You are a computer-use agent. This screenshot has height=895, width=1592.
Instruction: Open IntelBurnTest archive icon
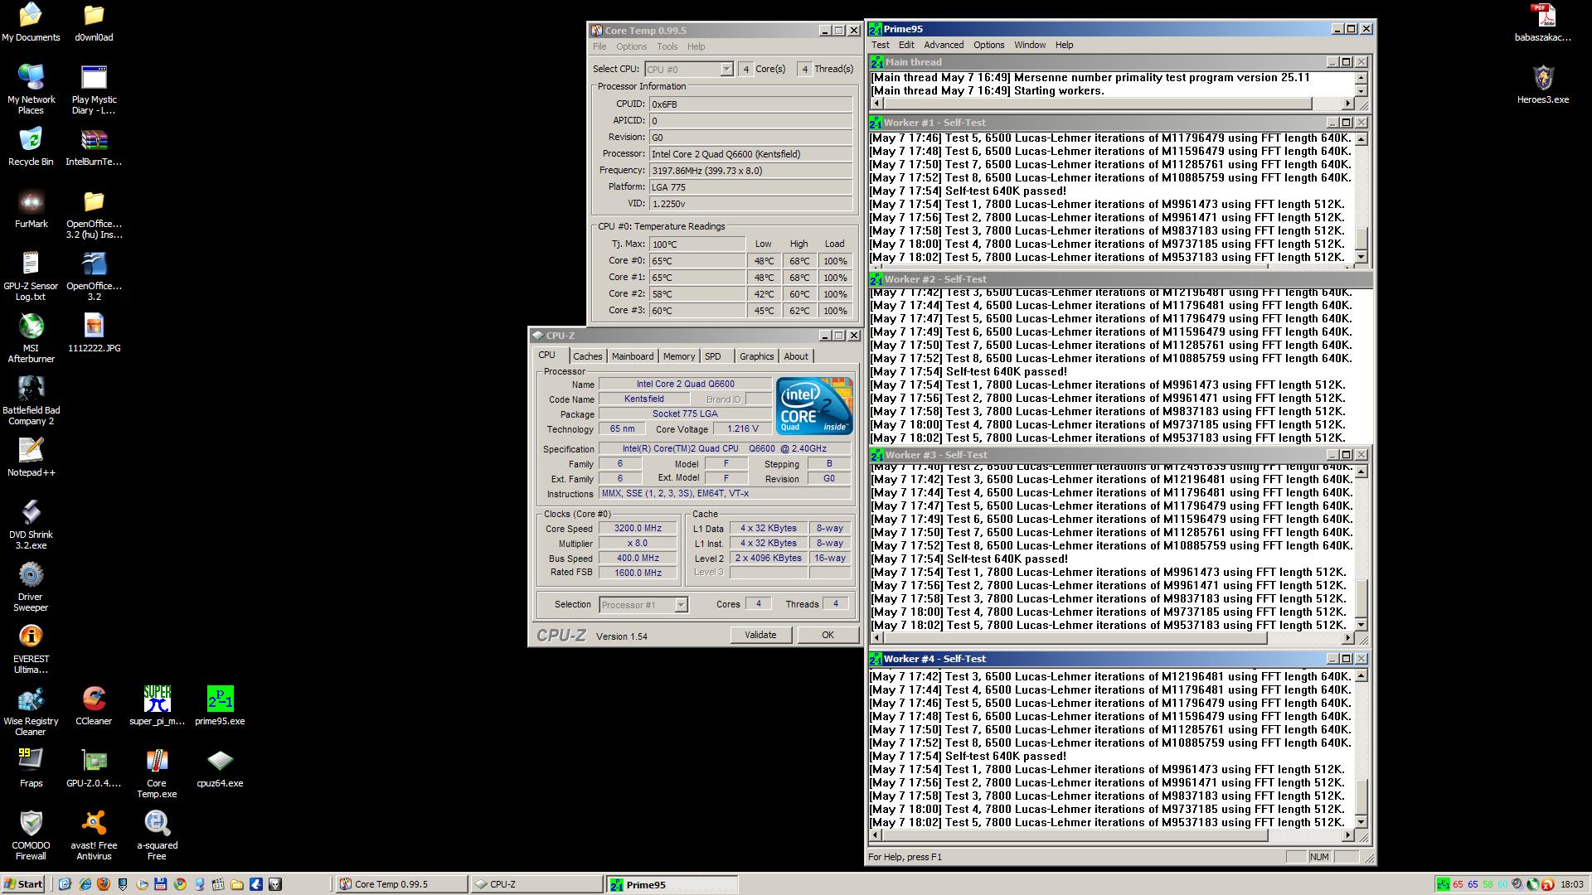(x=94, y=141)
